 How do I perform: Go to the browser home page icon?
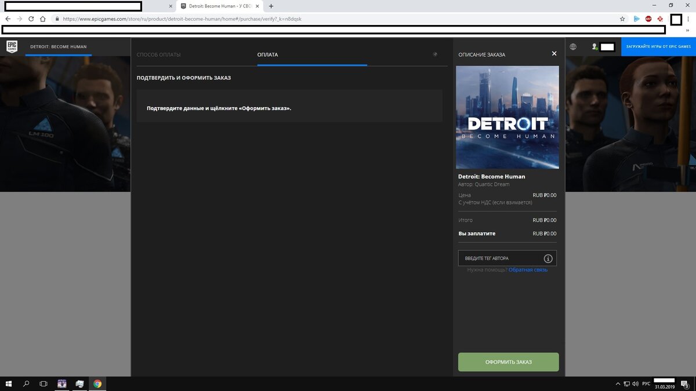click(x=43, y=19)
